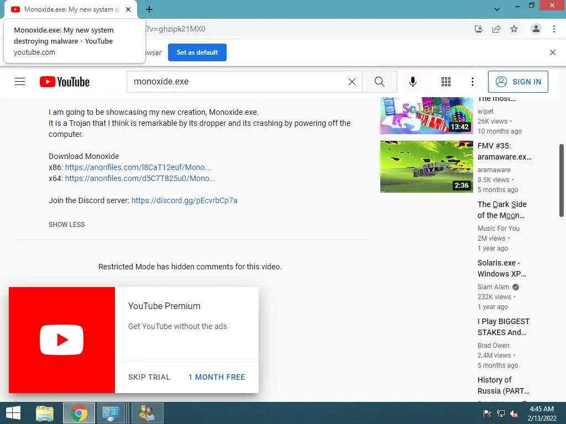Open the control panel taskbar app

111,413
